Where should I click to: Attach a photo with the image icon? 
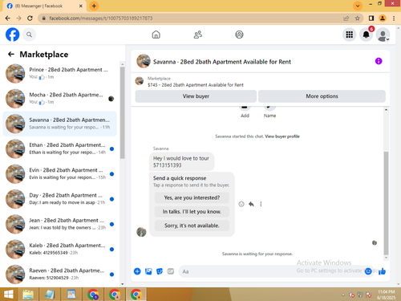pyautogui.click(x=148, y=271)
